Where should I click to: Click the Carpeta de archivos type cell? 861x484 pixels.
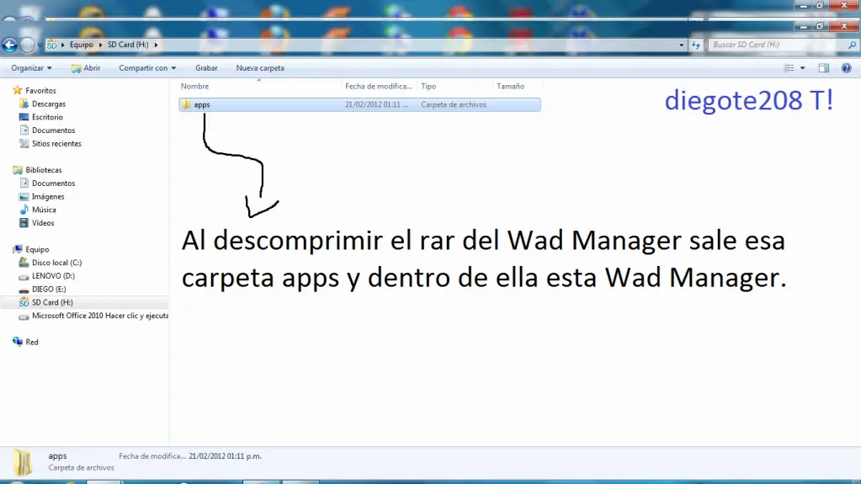coord(454,104)
